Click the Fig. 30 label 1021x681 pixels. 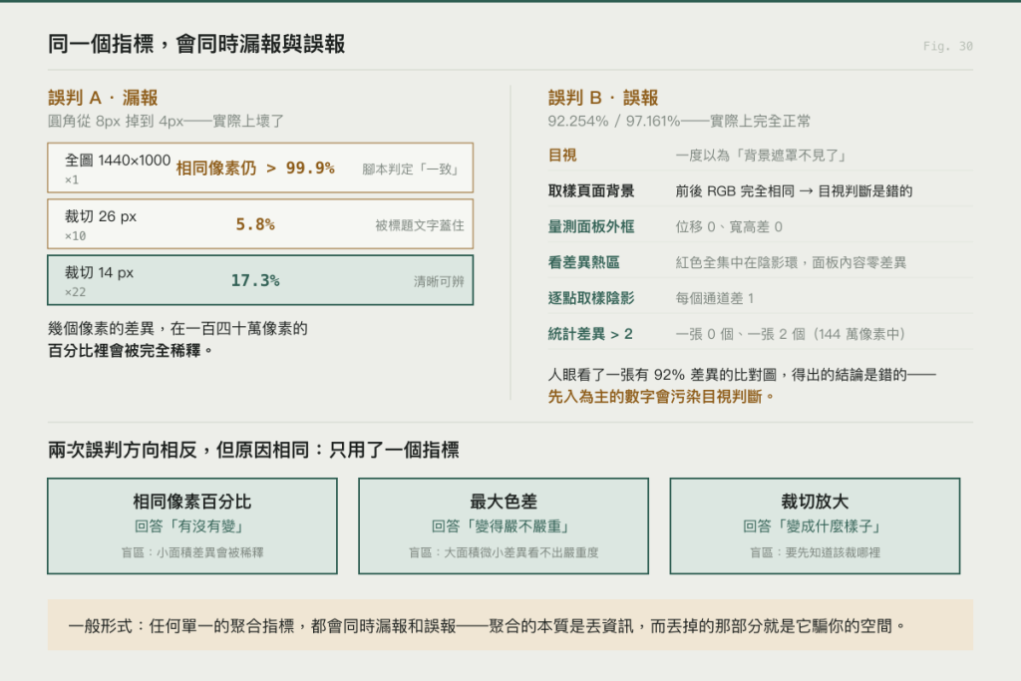tap(947, 46)
